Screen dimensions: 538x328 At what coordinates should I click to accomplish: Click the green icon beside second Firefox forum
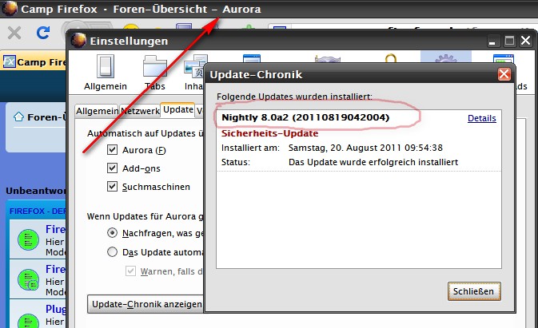(x=28, y=280)
